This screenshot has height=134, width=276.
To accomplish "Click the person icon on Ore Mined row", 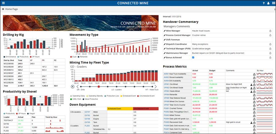I will point(251,85).
